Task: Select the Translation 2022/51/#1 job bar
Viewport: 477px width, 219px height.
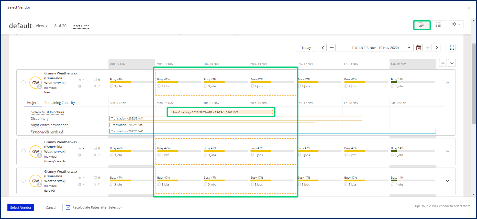Action: (235, 118)
